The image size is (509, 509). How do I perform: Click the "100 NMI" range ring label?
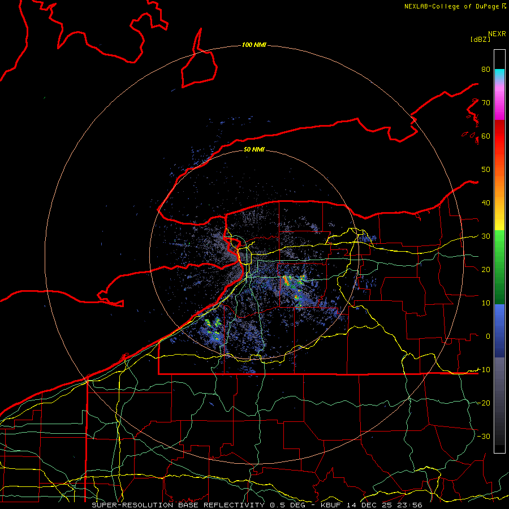[x=254, y=45]
